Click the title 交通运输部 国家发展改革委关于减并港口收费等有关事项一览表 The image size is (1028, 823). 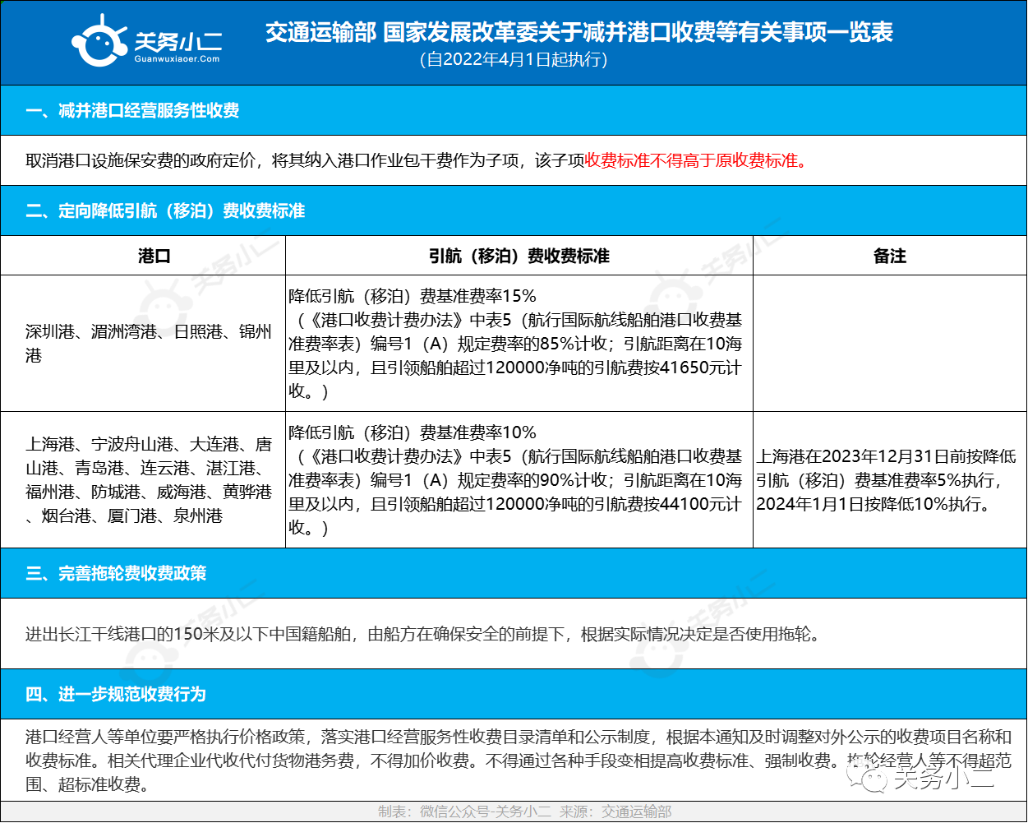pyautogui.click(x=579, y=32)
